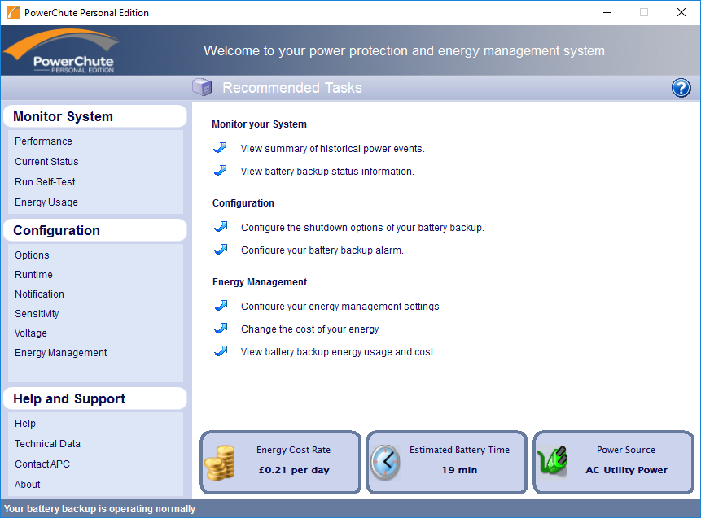The image size is (701, 518).
Task: Click the Welcome banner message text
Action: (x=404, y=51)
